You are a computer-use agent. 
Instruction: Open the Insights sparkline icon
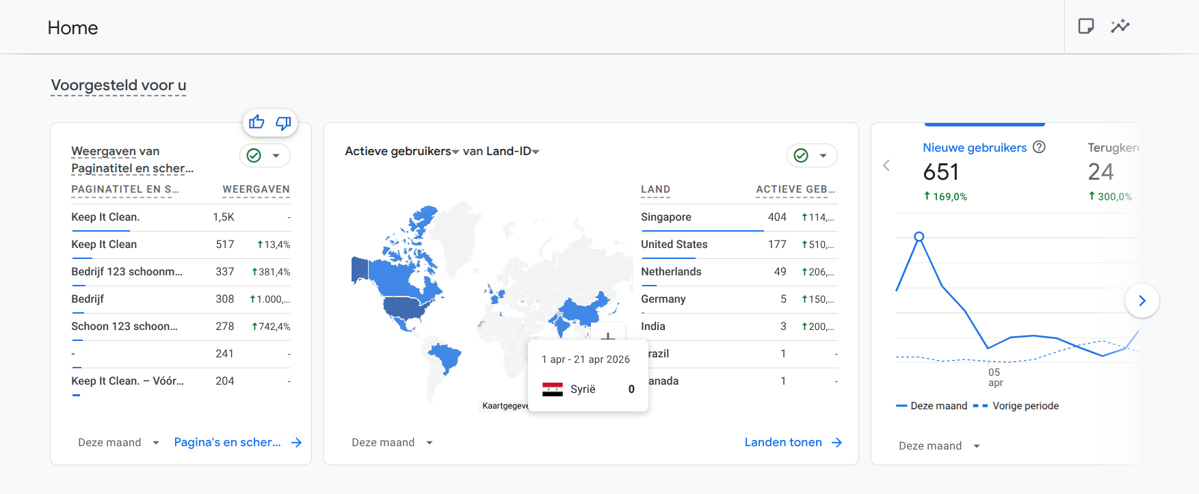click(1120, 27)
